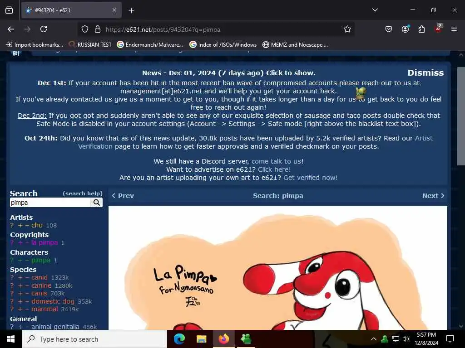Open the la pimpa copyright tag

tap(45, 243)
